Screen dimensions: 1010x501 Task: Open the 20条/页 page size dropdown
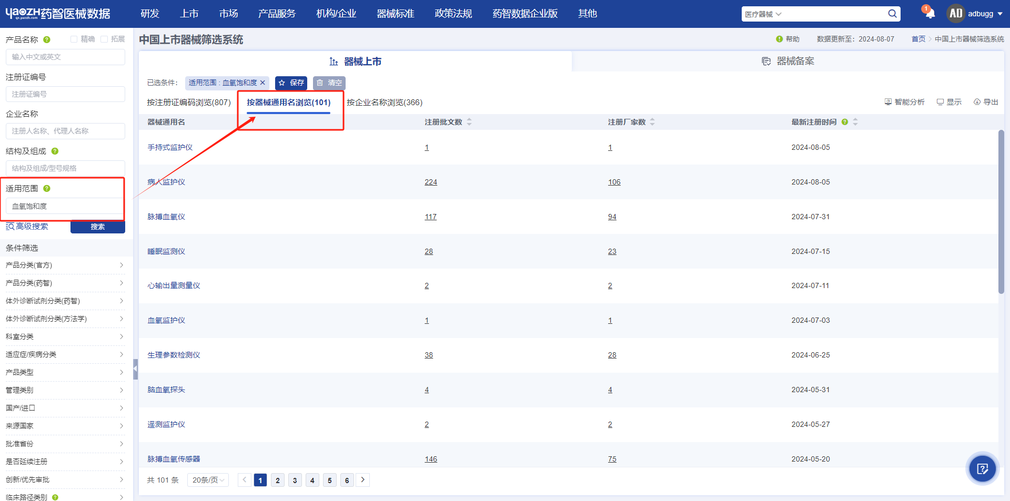click(x=208, y=480)
